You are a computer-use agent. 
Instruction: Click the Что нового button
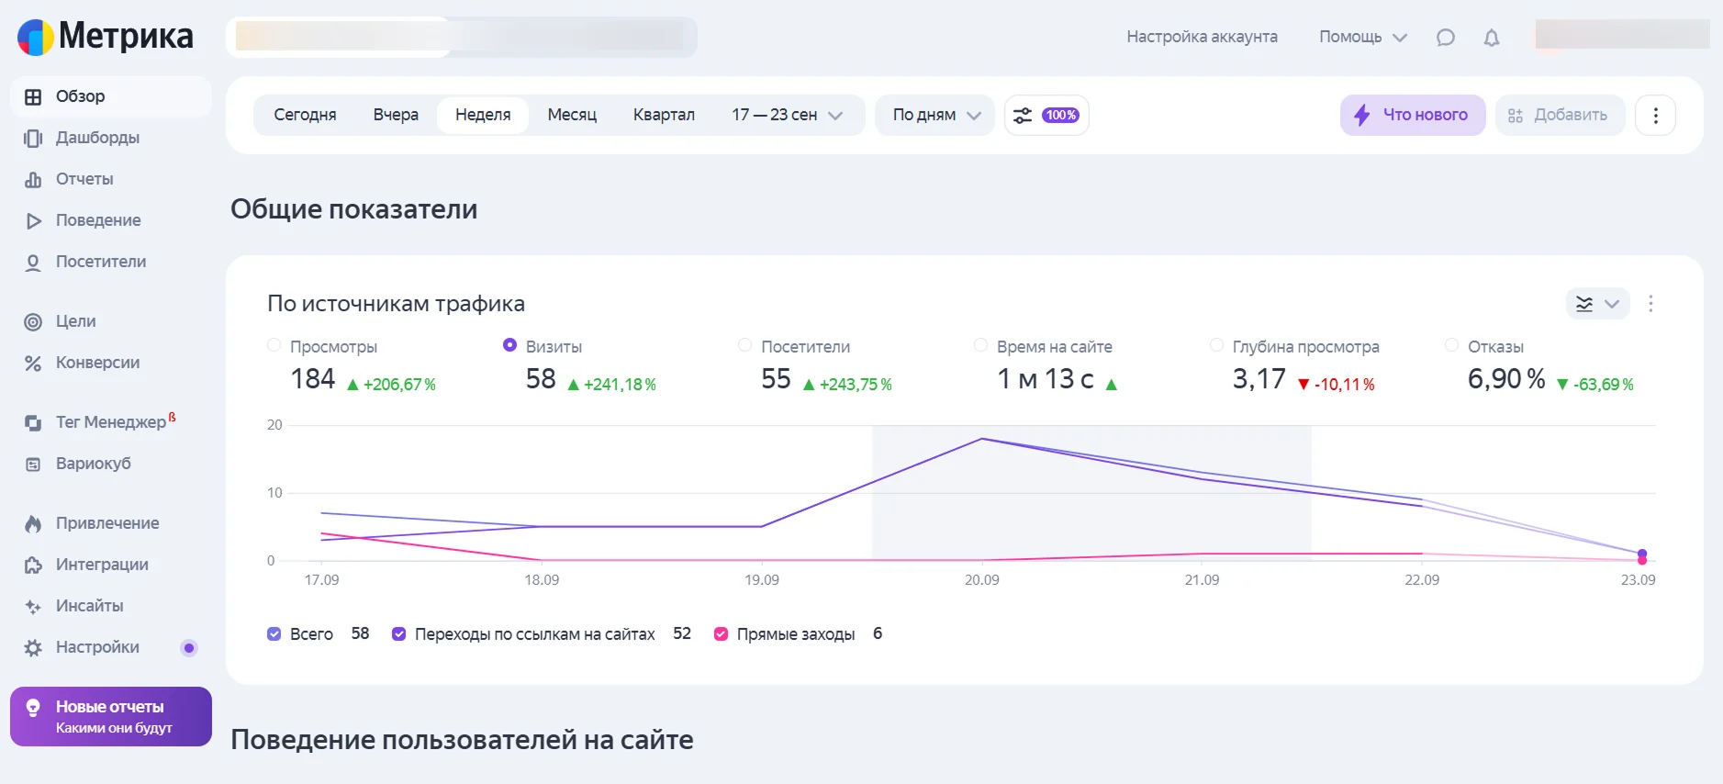pos(1412,116)
